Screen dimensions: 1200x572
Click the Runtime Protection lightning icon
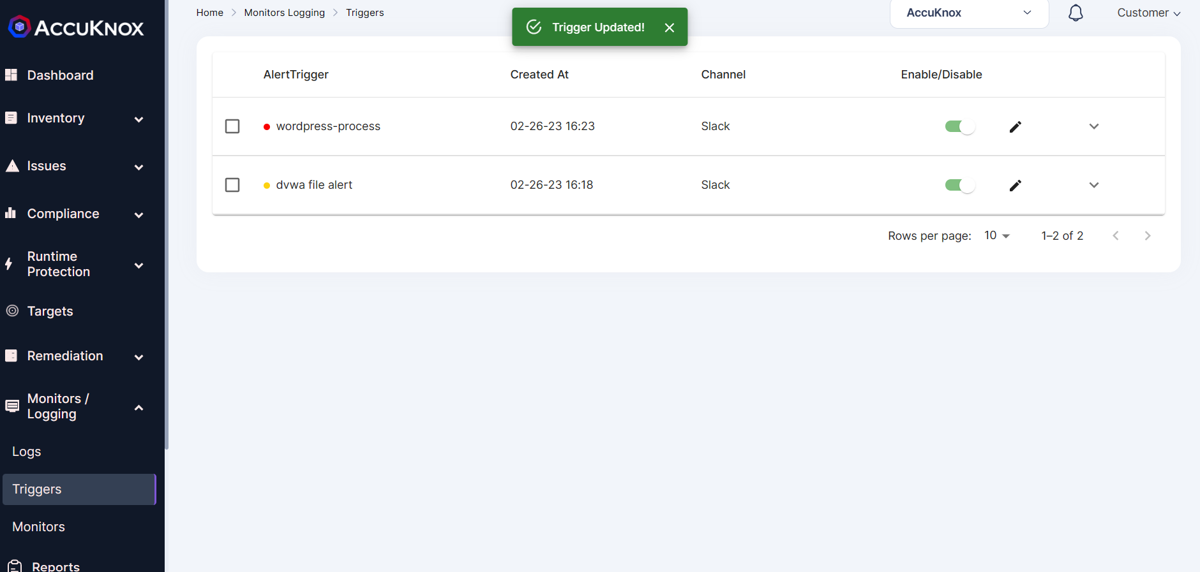pyautogui.click(x=9, y=263)
